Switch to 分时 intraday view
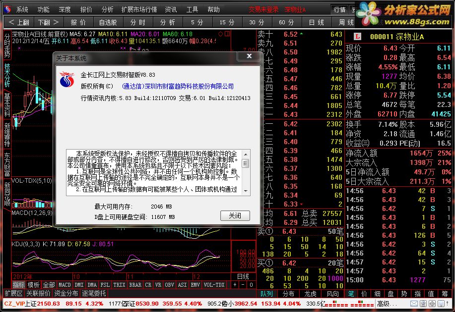Image resolution: width=455 pixels, height=312 pixels. point(137,22)
